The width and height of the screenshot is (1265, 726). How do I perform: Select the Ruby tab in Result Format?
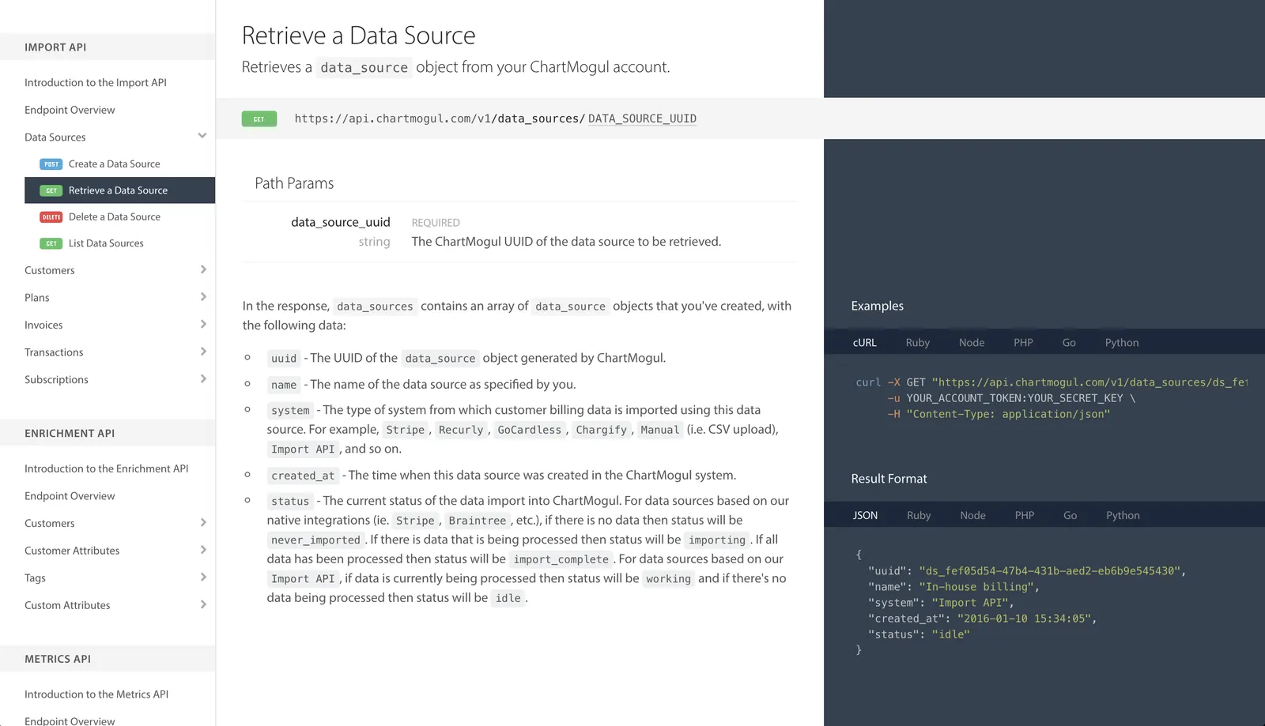(919, 516)
